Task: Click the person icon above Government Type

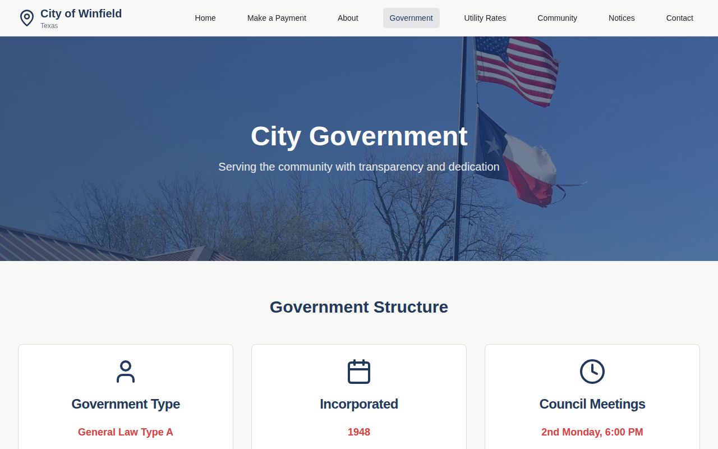Action: (126, 372)
